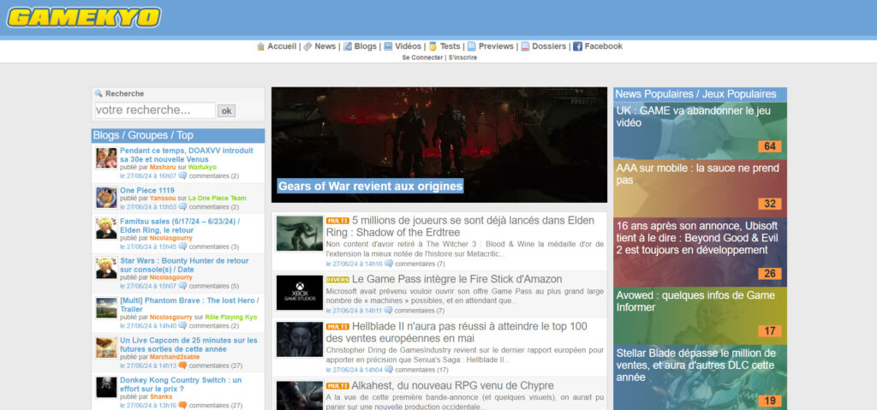Click Hellblade II article thumbnail
Screen dimensions: 877x410
tap(299, 340)
